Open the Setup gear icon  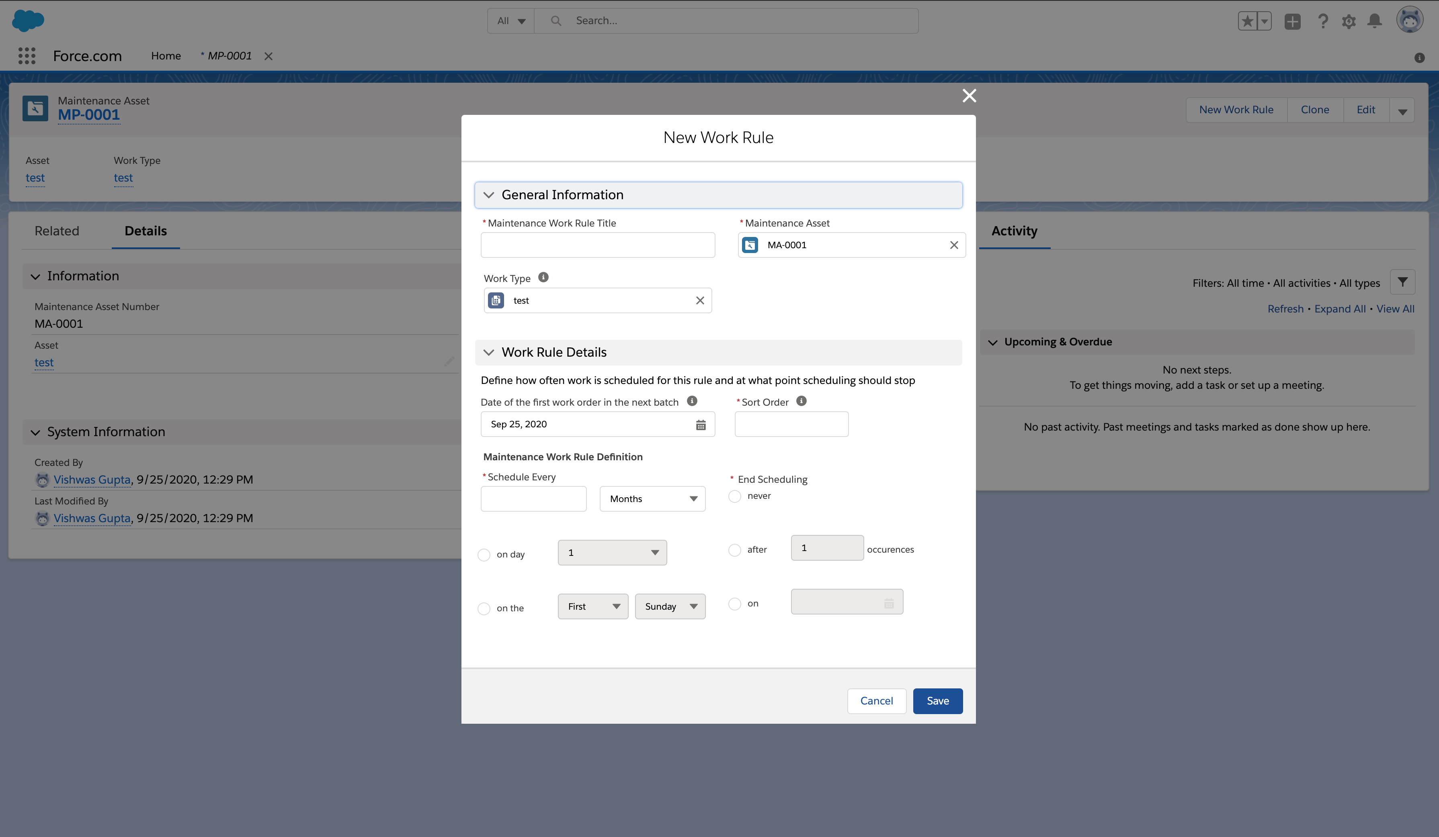(1349, 21)
